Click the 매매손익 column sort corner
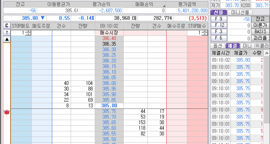Viewport: 270px width, 144px height. pyautogui.click(x=164, y=6)
